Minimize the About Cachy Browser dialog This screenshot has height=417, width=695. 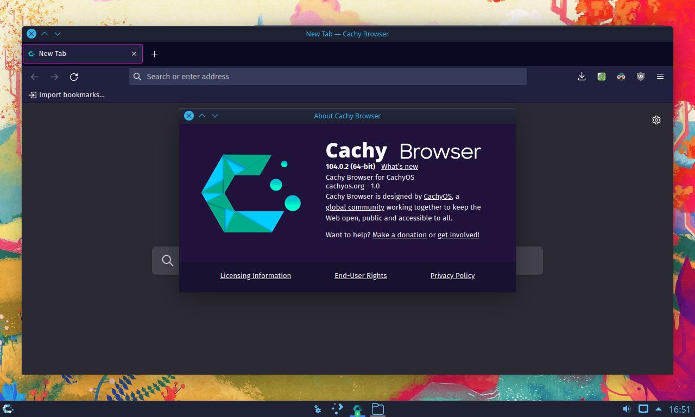pos(215,116)
